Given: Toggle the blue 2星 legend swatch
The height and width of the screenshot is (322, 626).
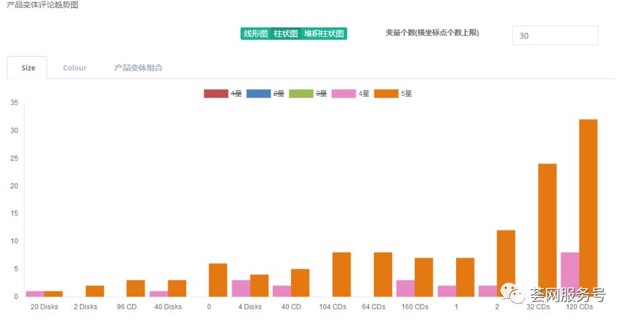Looking at the screenshot, I should tap(259, 93).
